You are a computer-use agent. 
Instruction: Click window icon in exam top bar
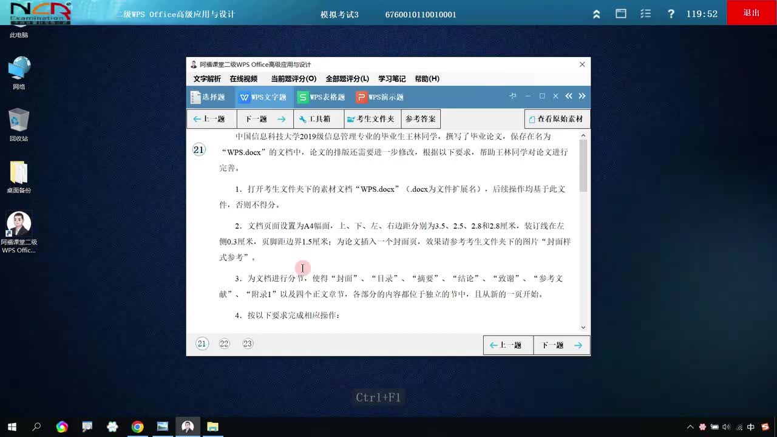(621, 13)
